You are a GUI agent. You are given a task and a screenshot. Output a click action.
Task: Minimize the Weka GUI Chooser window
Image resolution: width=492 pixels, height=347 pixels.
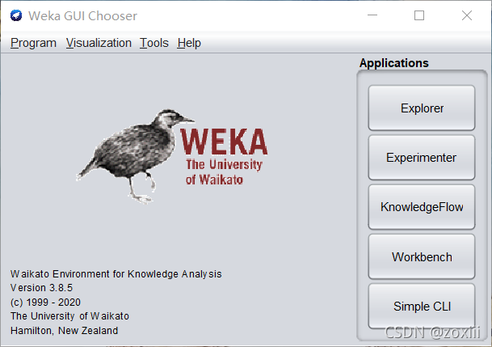click(x=372, y=15)
